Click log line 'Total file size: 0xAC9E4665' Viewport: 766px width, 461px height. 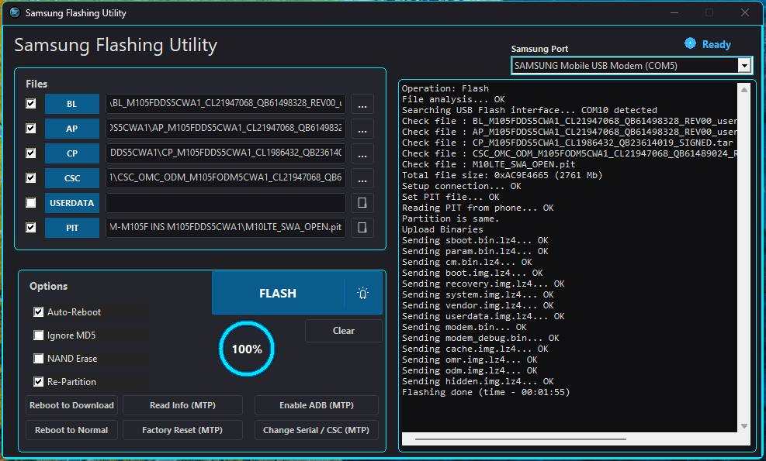coord(475,175)
